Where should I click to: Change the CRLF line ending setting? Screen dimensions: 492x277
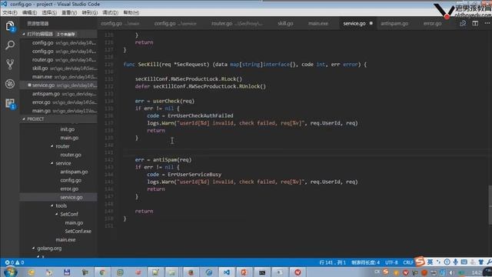tap(408, 262)
